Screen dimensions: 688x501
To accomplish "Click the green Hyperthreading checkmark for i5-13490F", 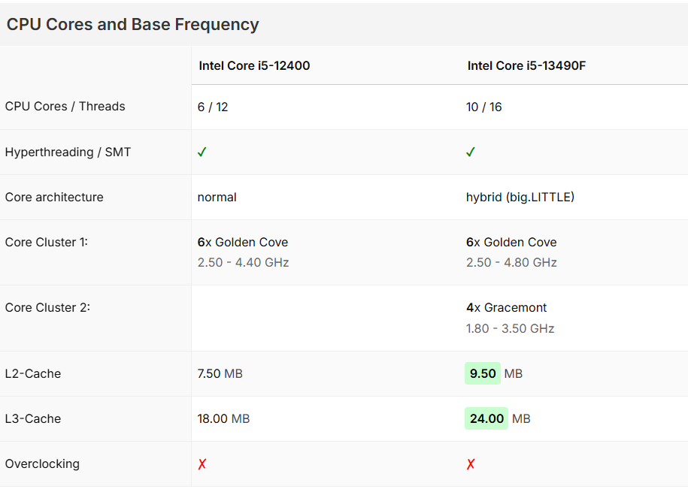I will click(471, 152).
